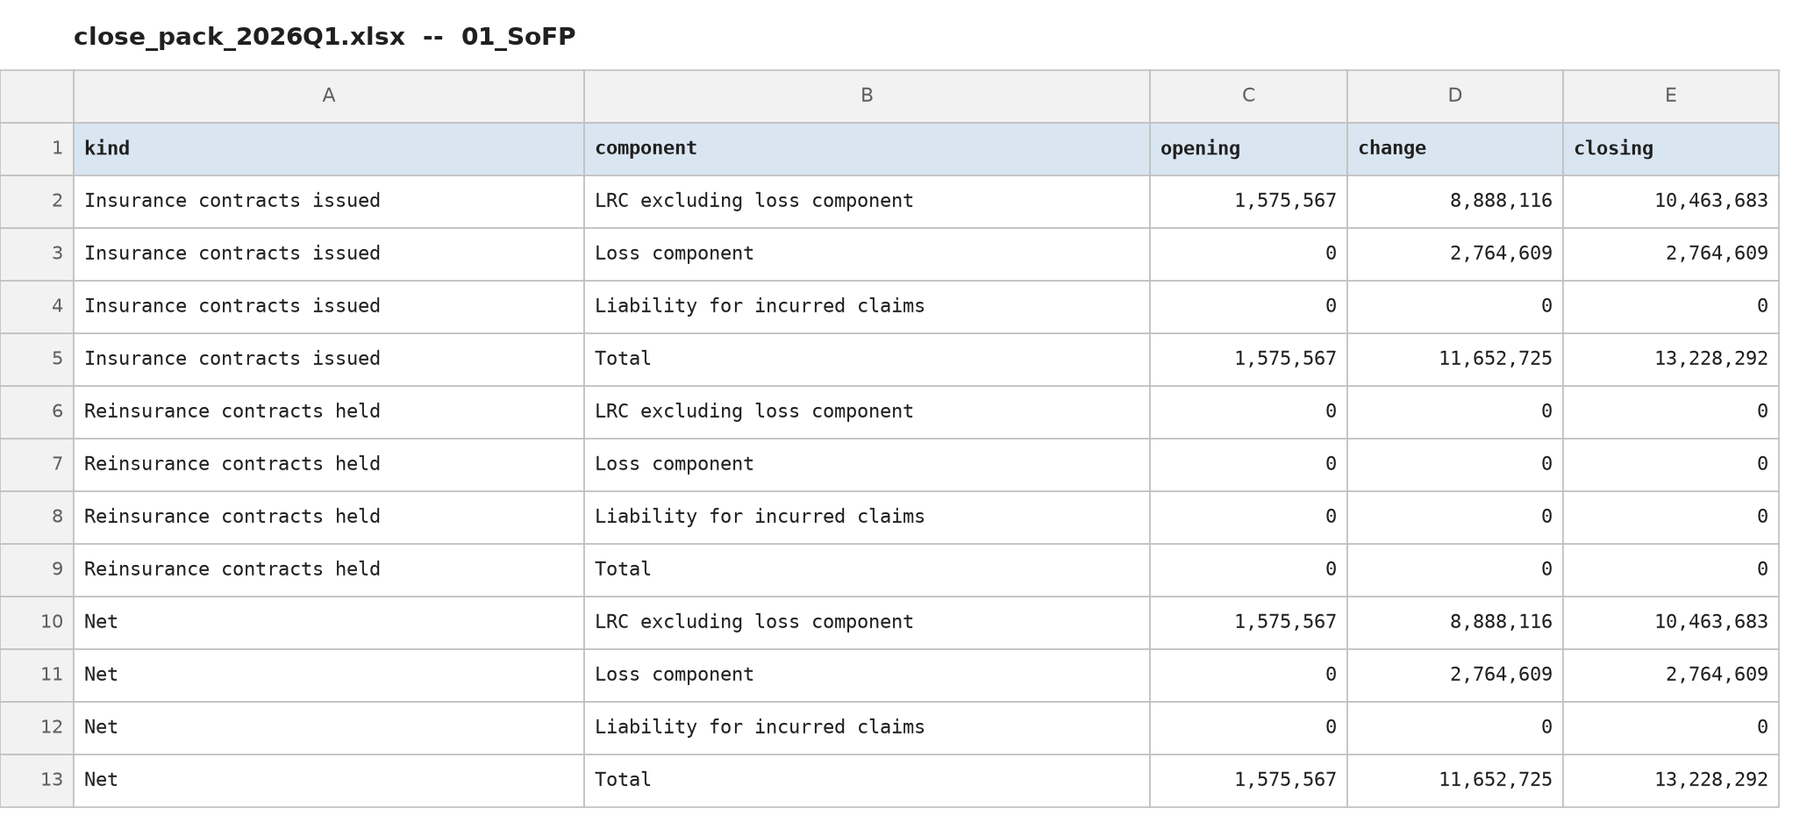The width and height of the screenshot is (1814, 837).
Task: Select 'LRC excluding loss component' in row 2
Action: [x=867, y=202]
